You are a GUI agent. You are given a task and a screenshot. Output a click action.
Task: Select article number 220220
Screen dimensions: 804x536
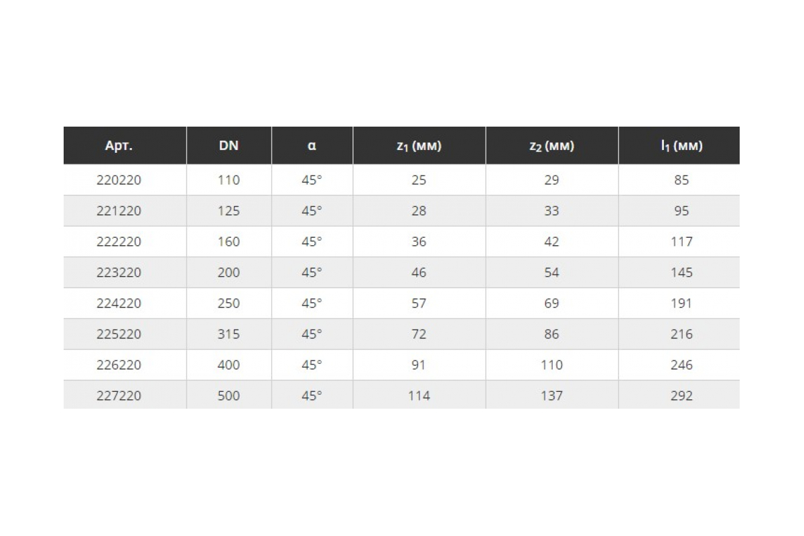pyautogui.click(x=119, y=180)
